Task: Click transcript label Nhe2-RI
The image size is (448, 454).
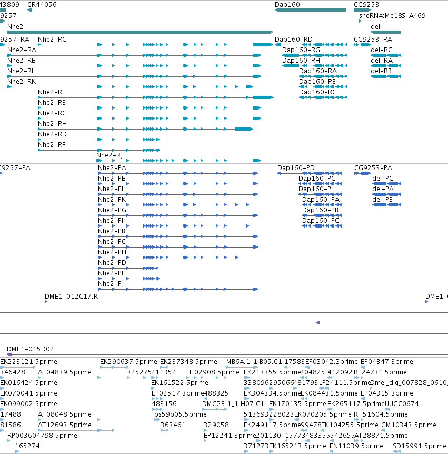Action: pos(51,92)
